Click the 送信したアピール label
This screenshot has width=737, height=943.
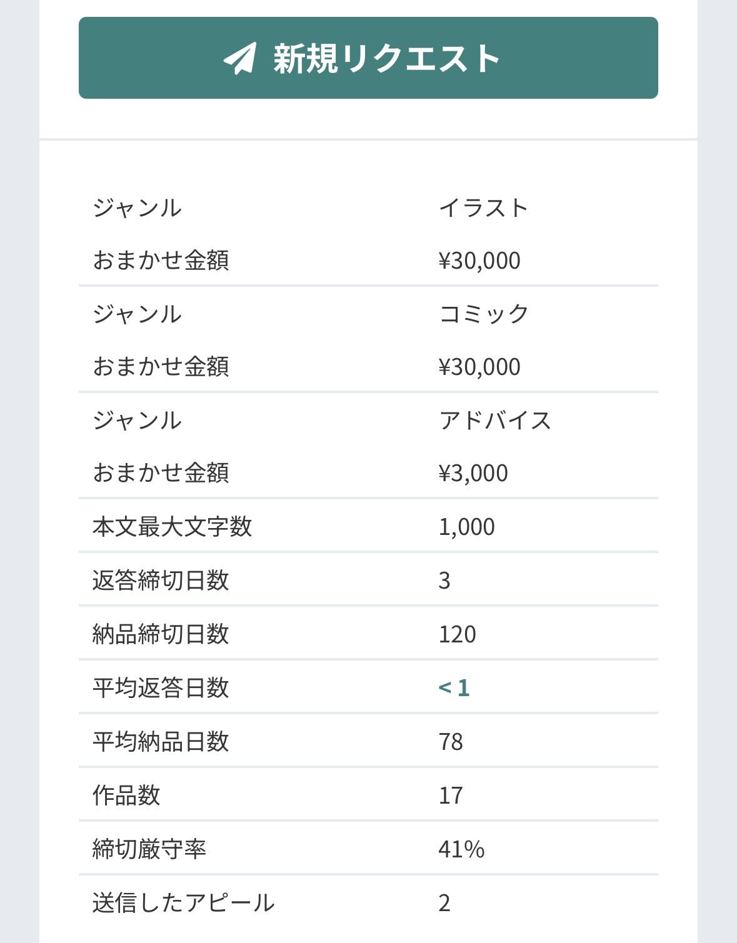[183, 903]
